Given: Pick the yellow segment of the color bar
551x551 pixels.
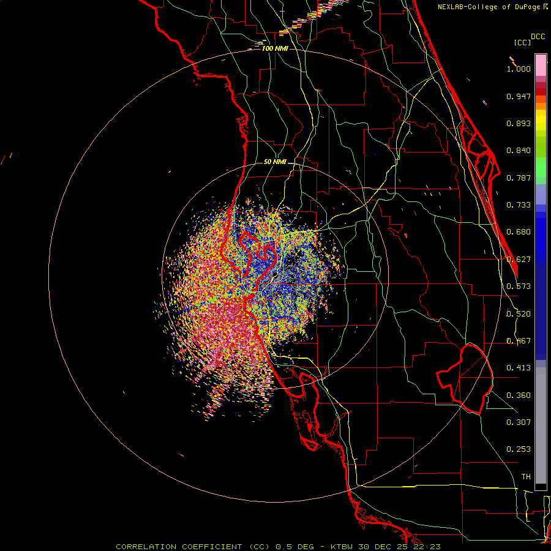Looking at the screenshot, I should (541, 120).
